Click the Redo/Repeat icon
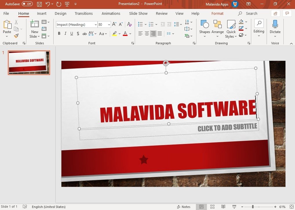Screen dimensions: 295x210 coord(59,4)
